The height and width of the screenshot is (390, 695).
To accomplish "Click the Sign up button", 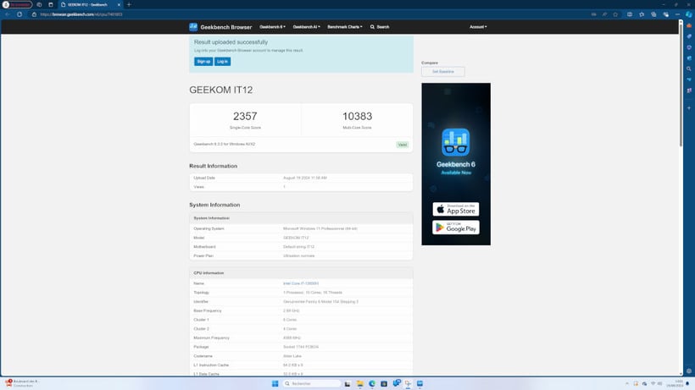I will [203, 62].
